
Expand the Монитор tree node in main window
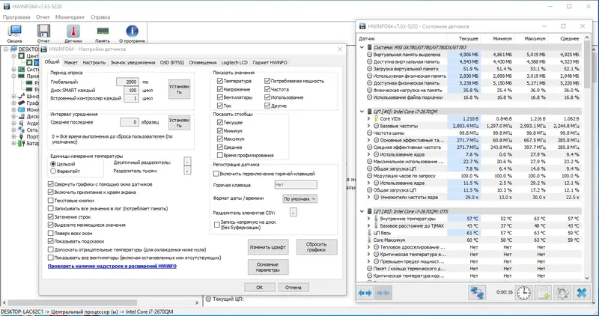(13, 109)
